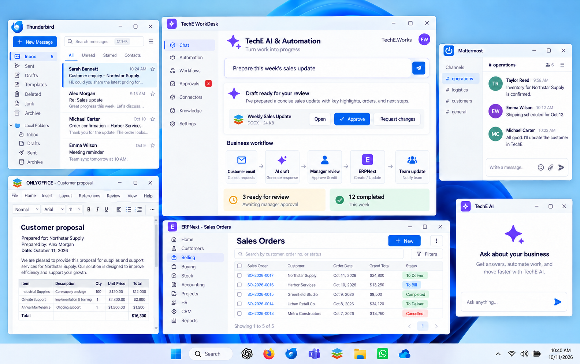Toggle italic formatting in ONLYOFFICE
The width and height of the screenshot is (580, 364).
point(97,209)
